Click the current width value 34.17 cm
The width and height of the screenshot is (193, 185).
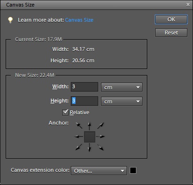(83, 49)
